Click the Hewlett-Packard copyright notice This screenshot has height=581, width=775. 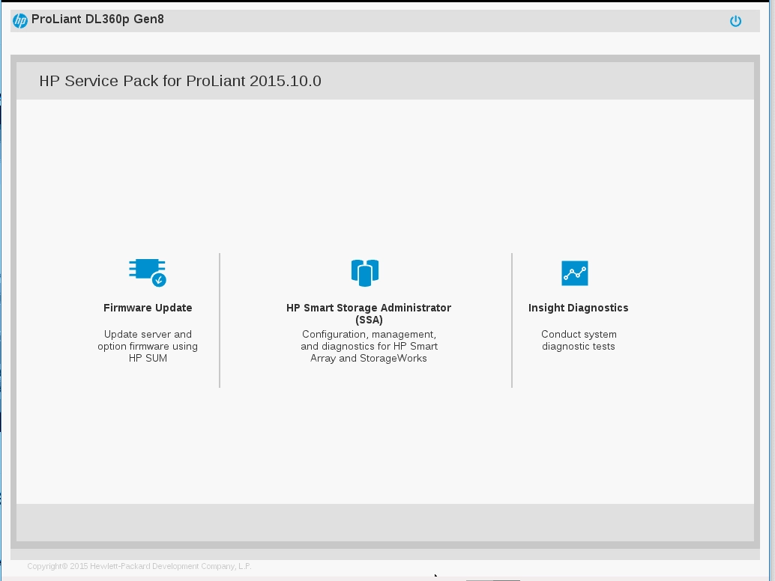(139, 566)
